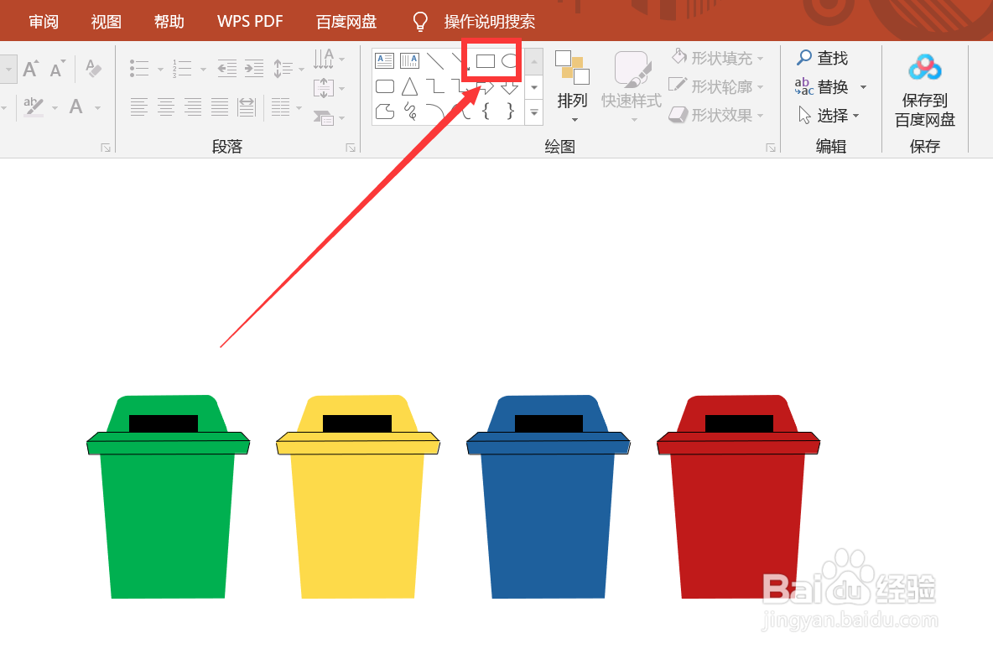Select the rectangle shape in the shapes gallery

(485, 61)
